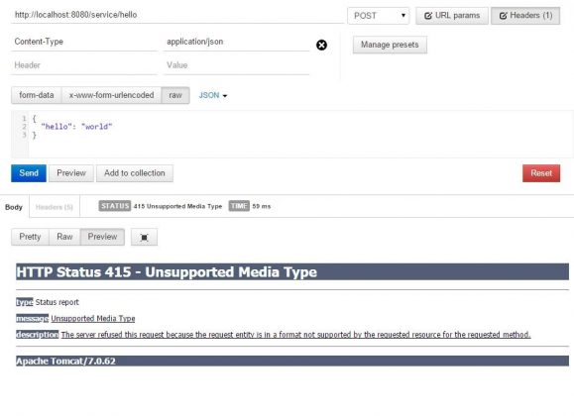Show the Raw response view
This screenshot has height=416, width=574.
(x=64, y=237)
